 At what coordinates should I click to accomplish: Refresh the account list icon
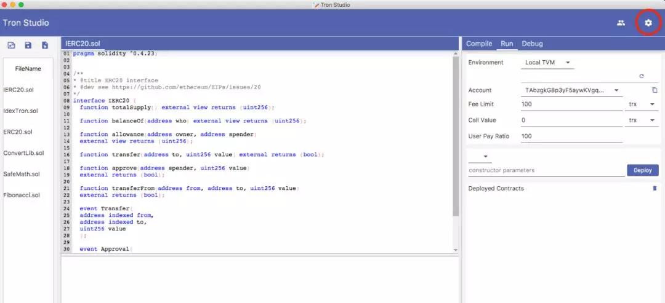point(641,76)
